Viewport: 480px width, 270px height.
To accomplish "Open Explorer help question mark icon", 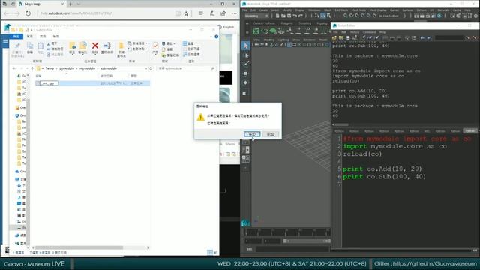I will click(217, 37).
